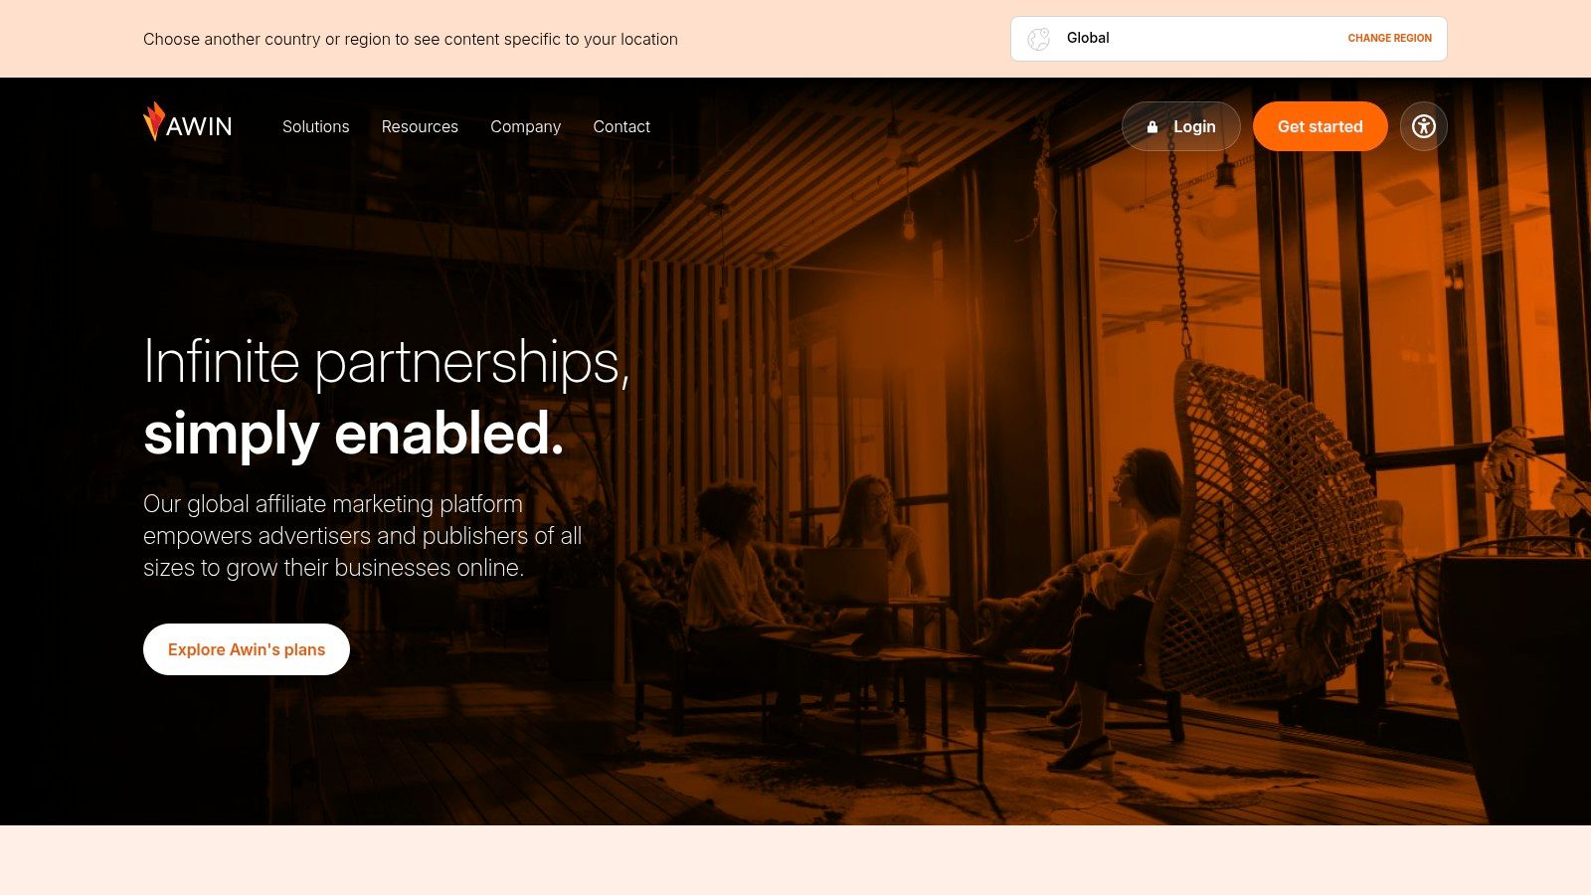Click the bold 'simply enabled.' text
1591x895 pixels.
(x=354, y=434)
